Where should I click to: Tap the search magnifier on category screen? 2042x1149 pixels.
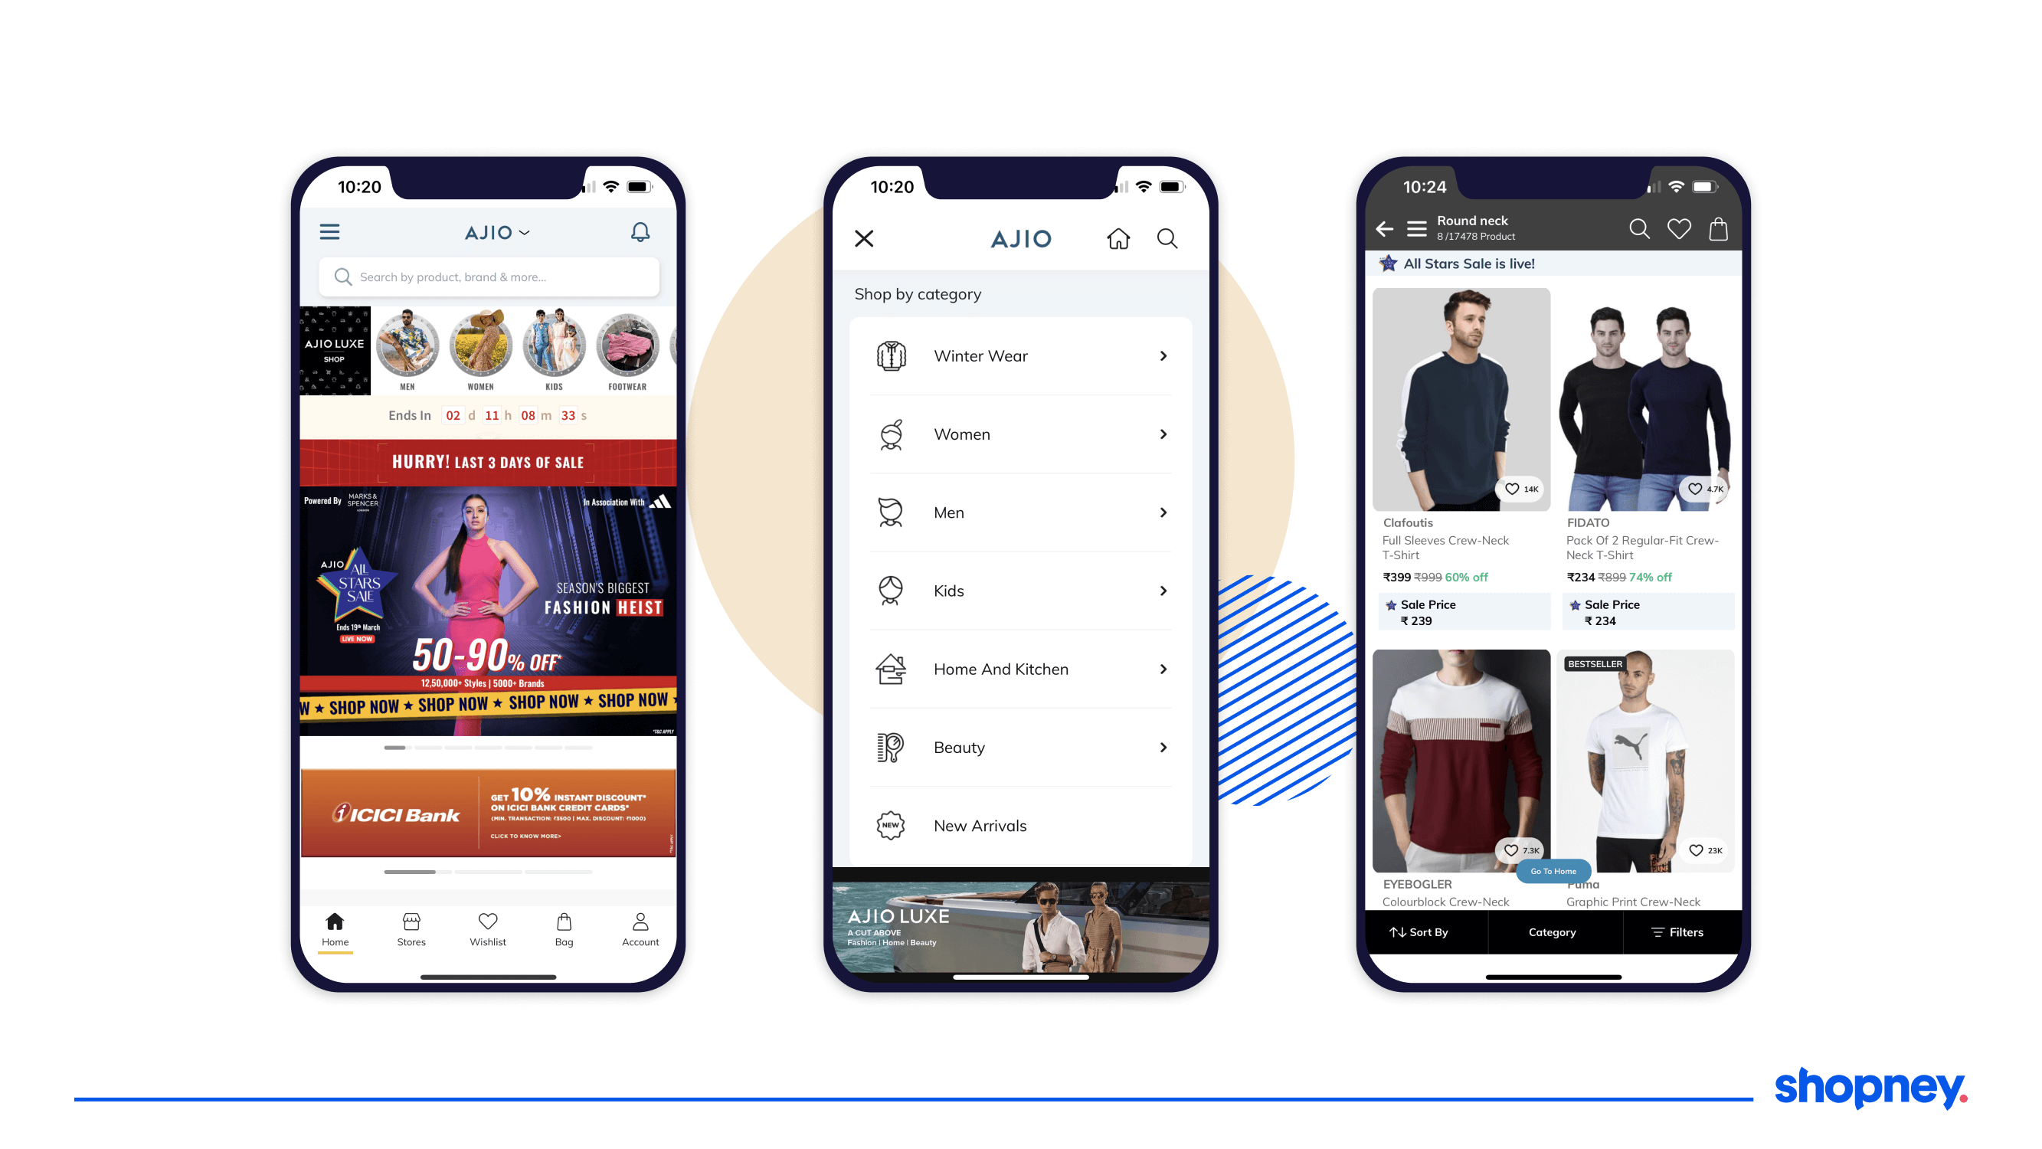point(1168,238)
